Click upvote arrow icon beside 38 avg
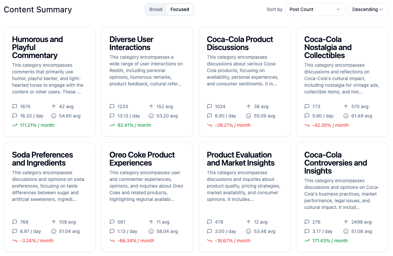 [x=249, y=106]
